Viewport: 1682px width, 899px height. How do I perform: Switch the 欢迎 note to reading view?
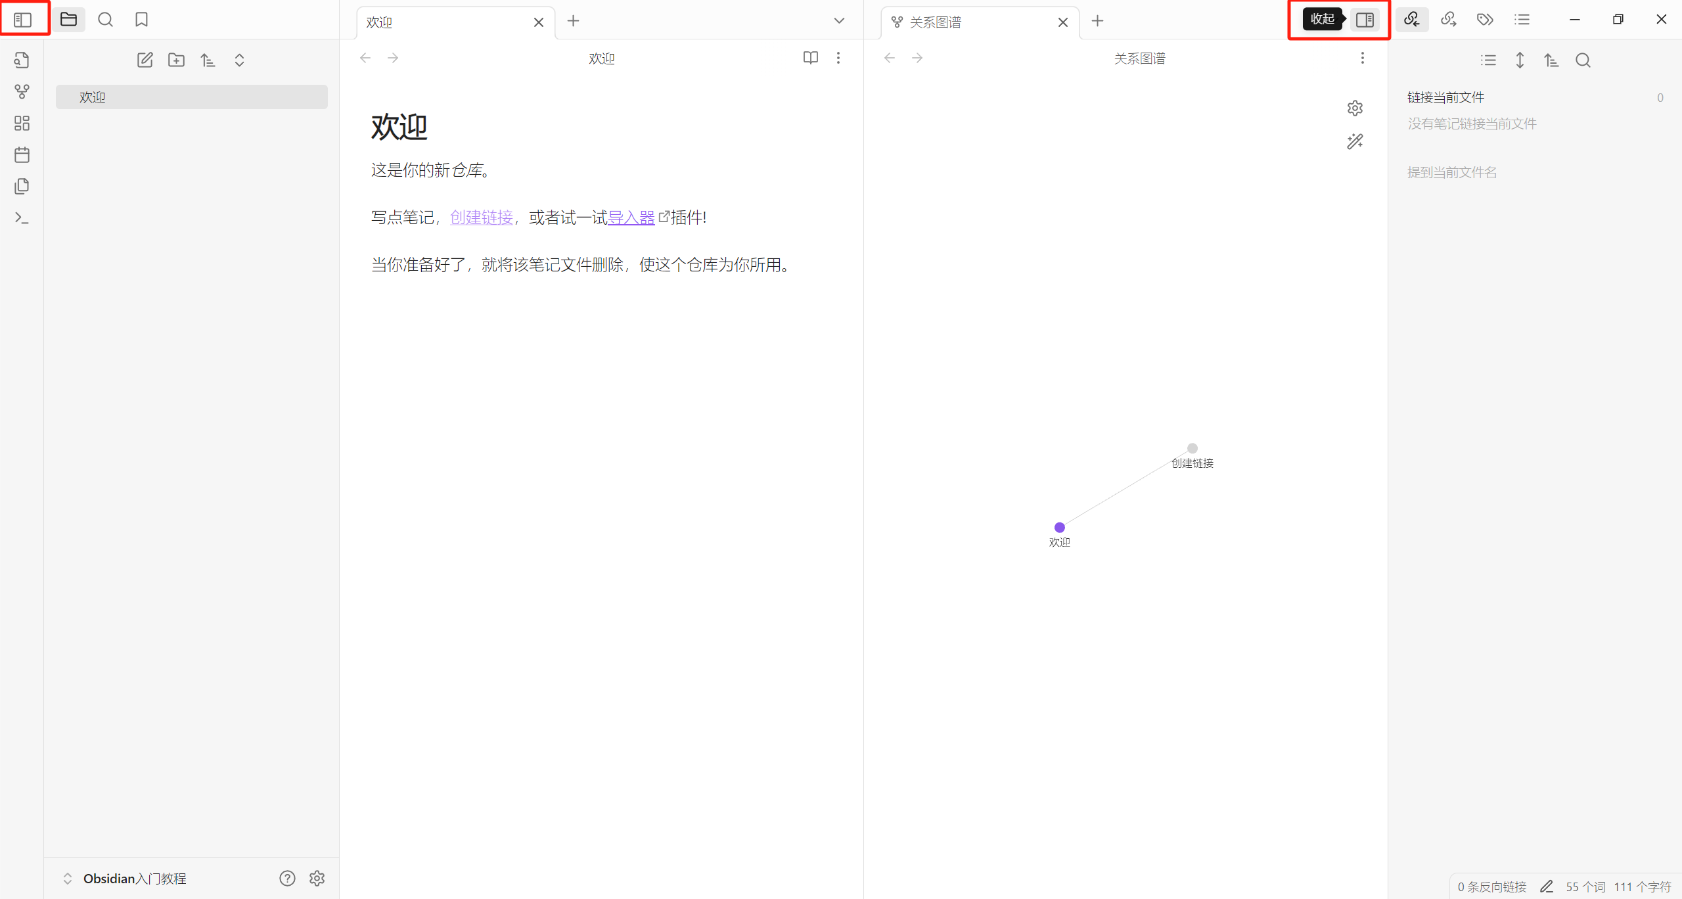811,58
